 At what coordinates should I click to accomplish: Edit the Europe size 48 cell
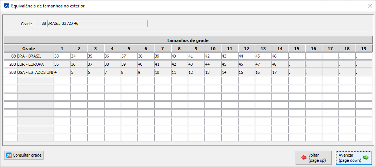280,64
